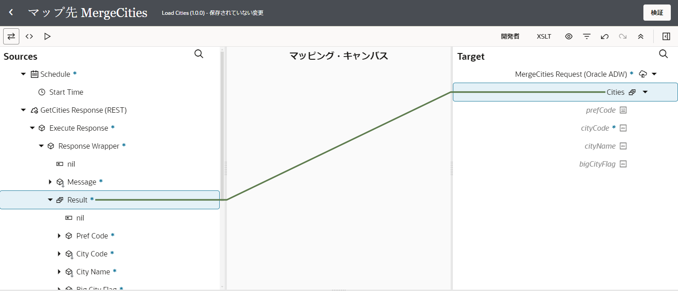Click the back arrow beside マップ先 MergeCities
This screenshot has height=291, width=678.
point(11,13)
